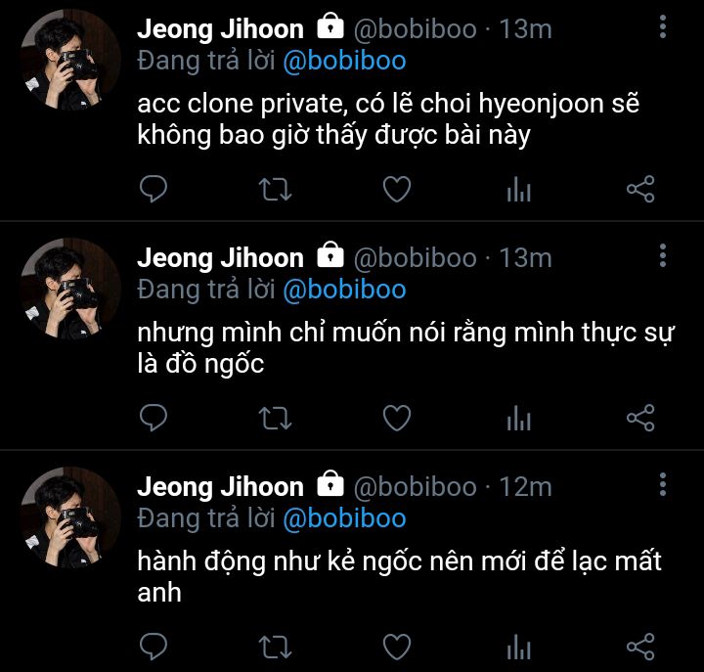Retweet the 'acc clone private' tweet

coord(275,189)
